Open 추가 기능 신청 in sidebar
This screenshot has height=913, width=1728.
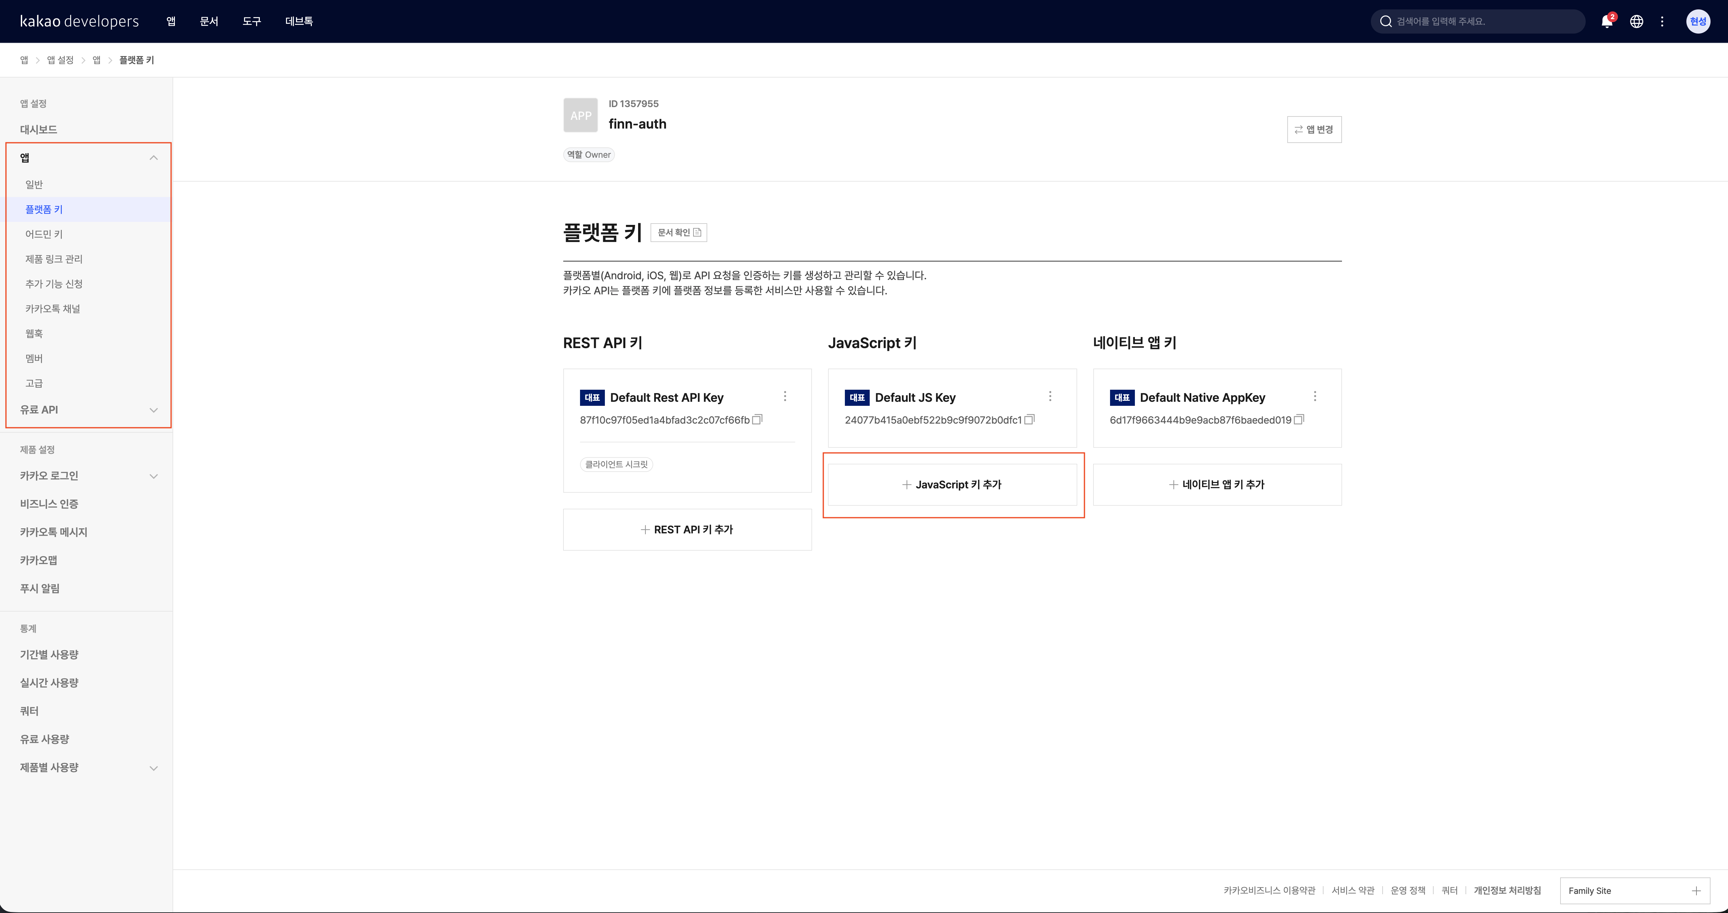[x=54, y=284]
